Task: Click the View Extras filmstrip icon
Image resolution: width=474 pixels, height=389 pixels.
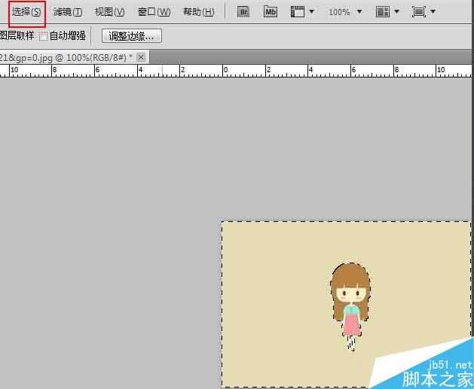Action: click(298, 12)
